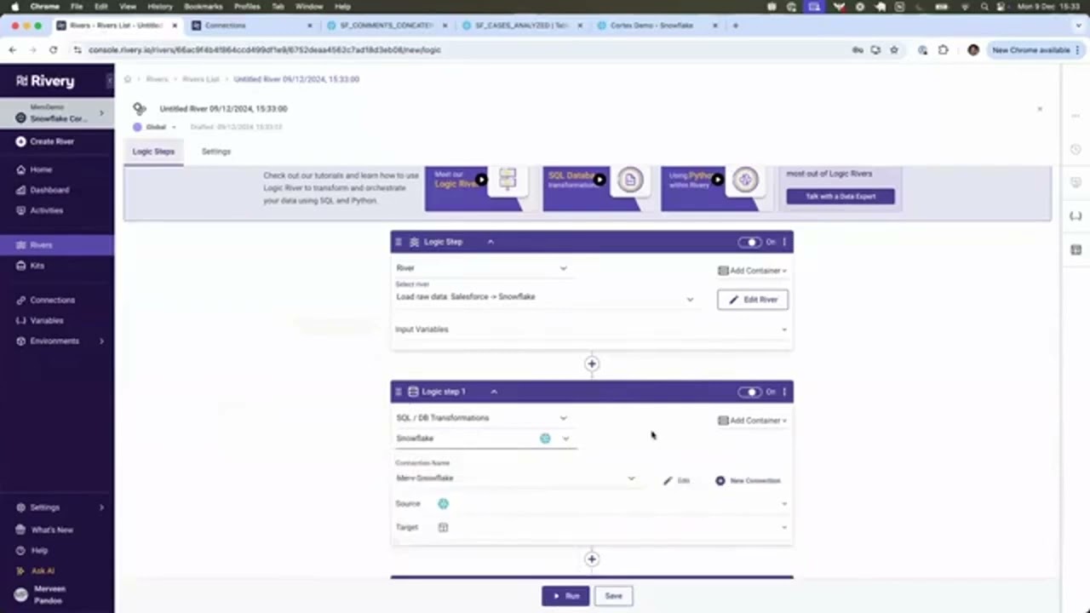The width and height of the screenshot is (1090, 613).
Task: Collapse the Logic step 1 panel
Action: click(494, 392)
